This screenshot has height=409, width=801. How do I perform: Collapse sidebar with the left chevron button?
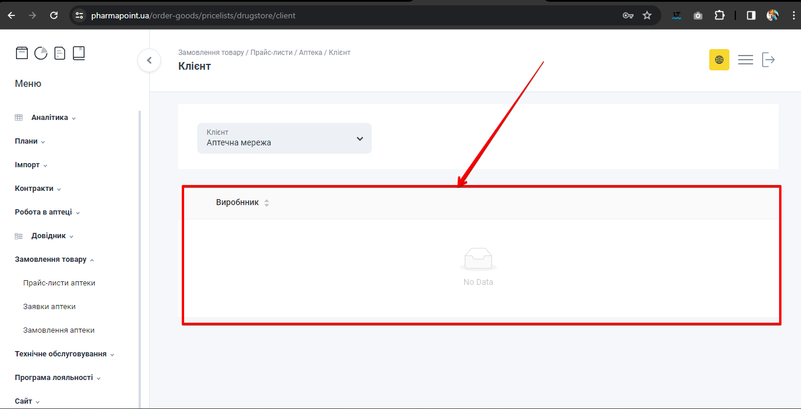click(x=149, y=60)
